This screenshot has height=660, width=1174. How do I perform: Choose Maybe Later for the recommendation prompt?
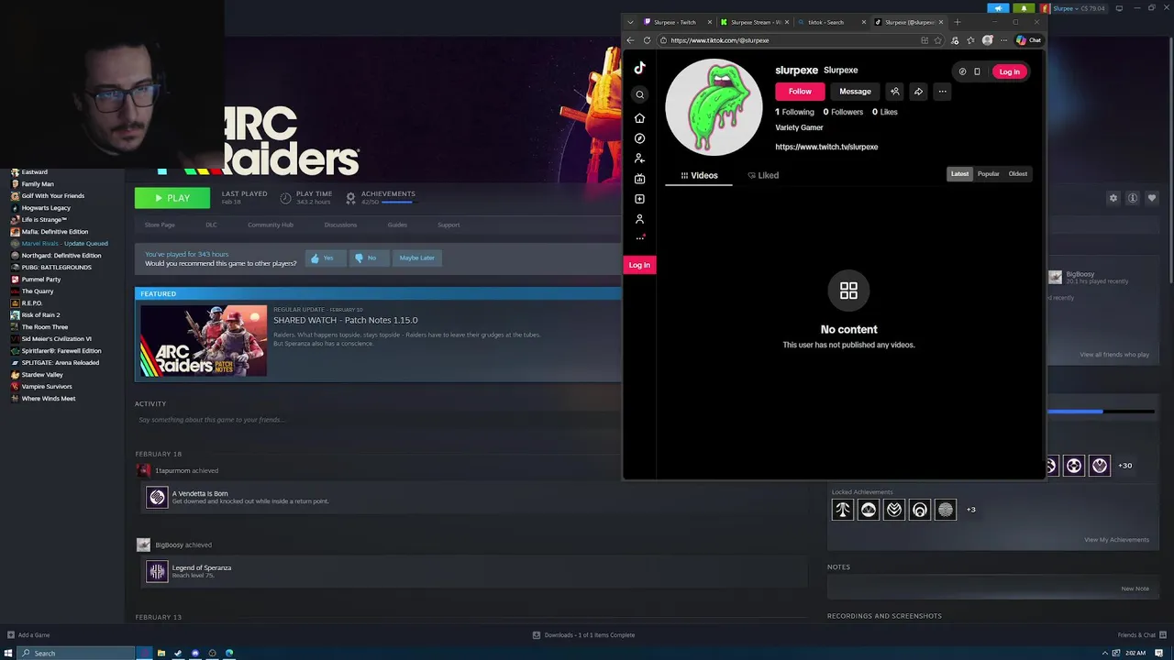click(x=416, y=258)
